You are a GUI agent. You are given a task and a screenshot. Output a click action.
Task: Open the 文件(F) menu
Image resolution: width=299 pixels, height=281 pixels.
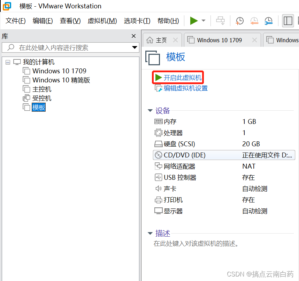click(x=15, y=21)
